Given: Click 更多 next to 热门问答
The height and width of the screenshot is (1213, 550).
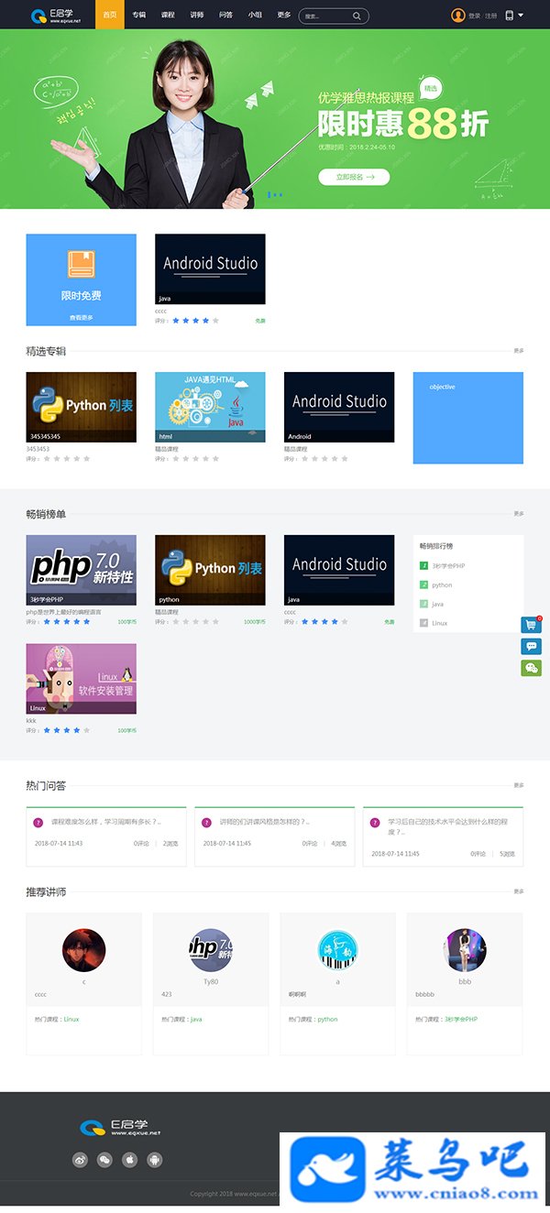Looking at the screenshot, I should (519, 785).
